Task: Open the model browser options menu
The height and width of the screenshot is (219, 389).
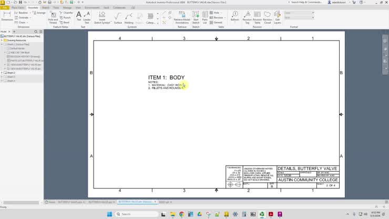Action: [41, 32]
